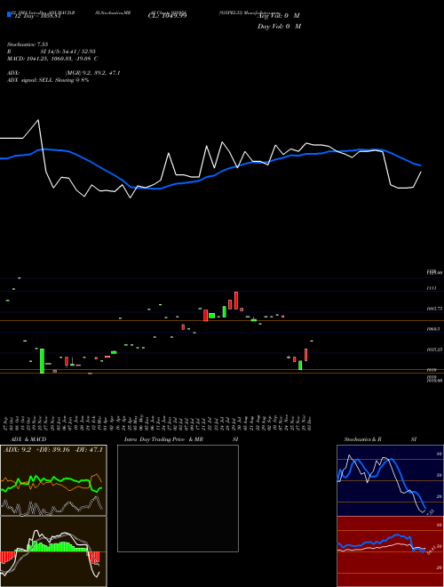
Task: Click the MACD histogram chart panel
Action: click(53, 551)
